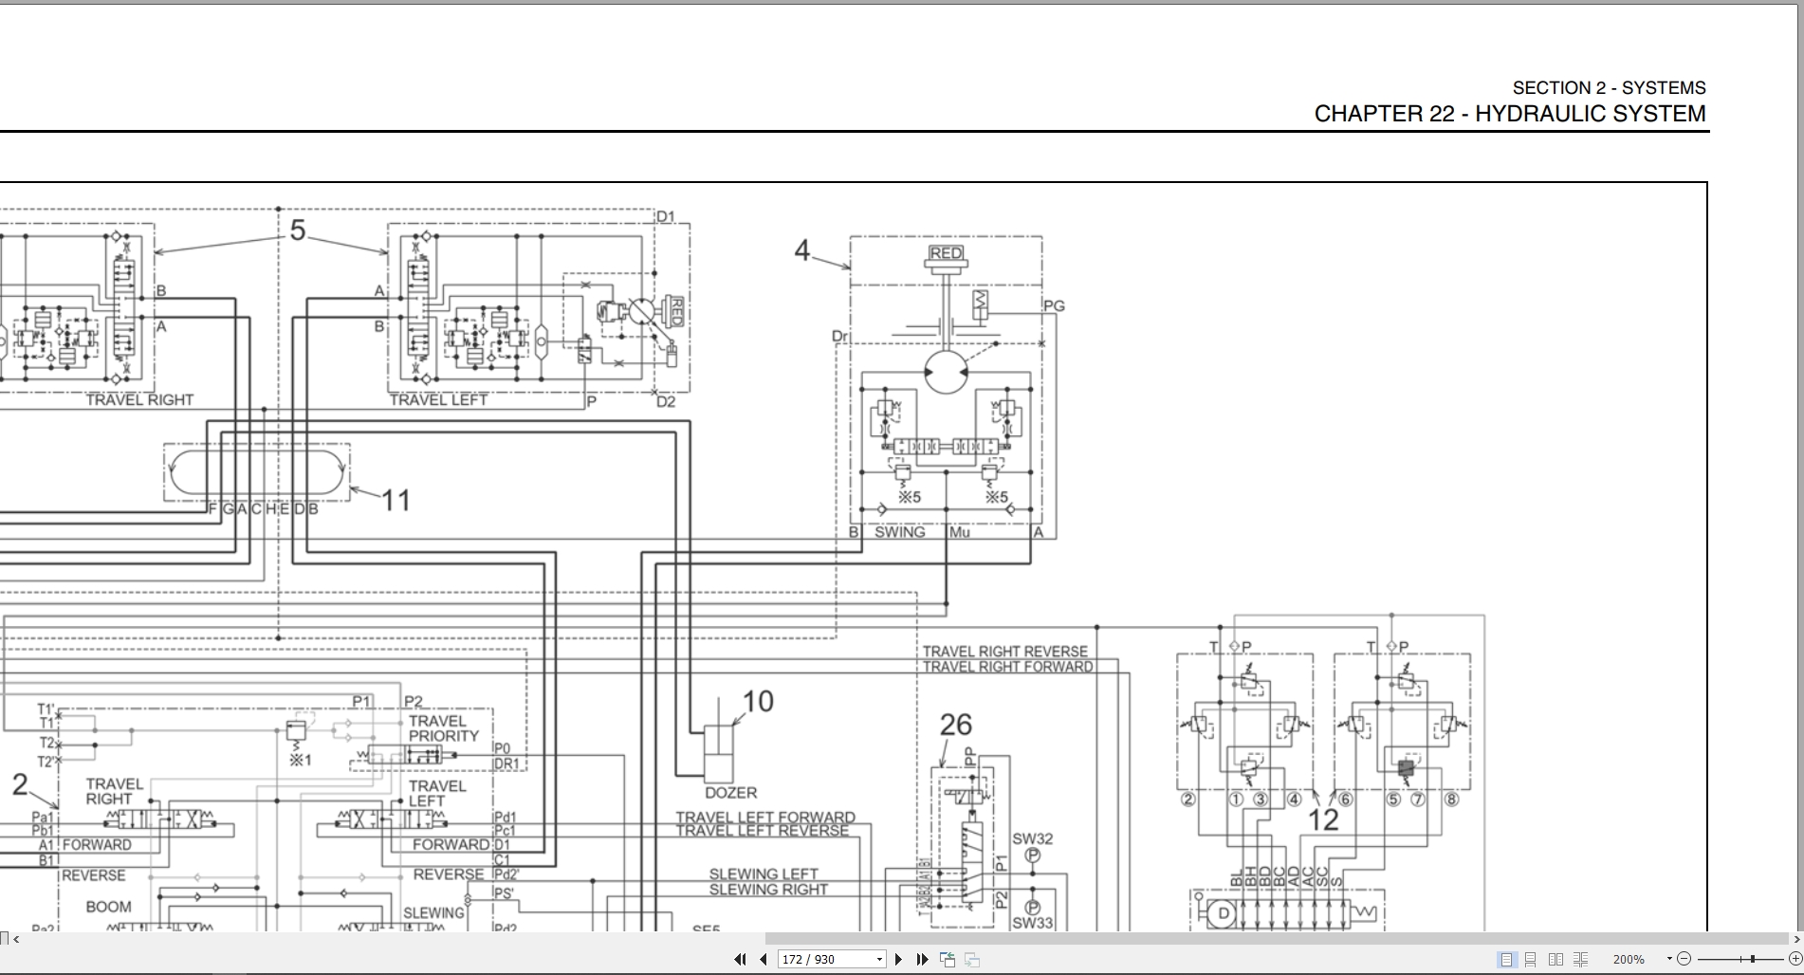Click callout number 10 near the dozer
Image resolution: width=1804 pixels, height=975 pixels.
758,701
